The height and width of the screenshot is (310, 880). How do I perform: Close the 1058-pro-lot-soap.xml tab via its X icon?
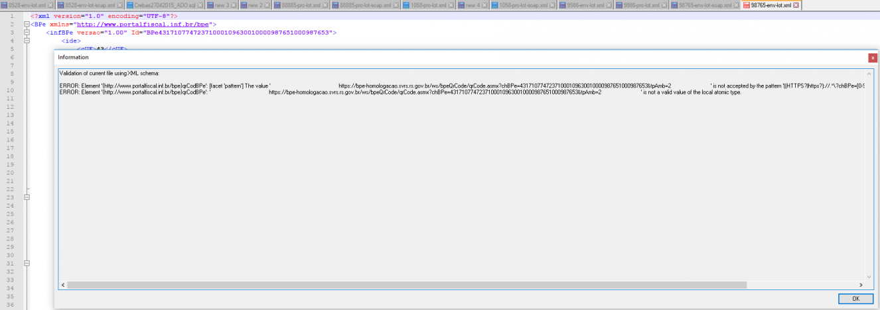coord(553,5)
